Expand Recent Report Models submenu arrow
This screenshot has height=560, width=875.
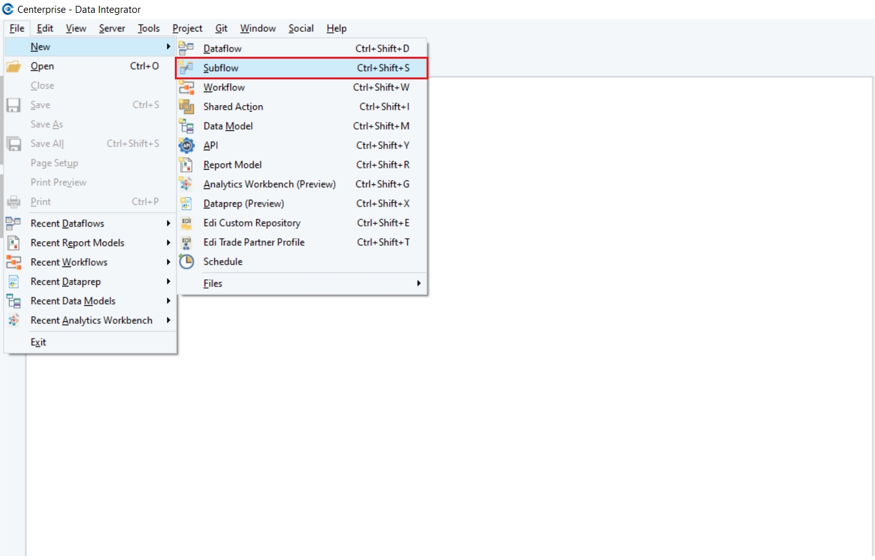pos(168,243)
